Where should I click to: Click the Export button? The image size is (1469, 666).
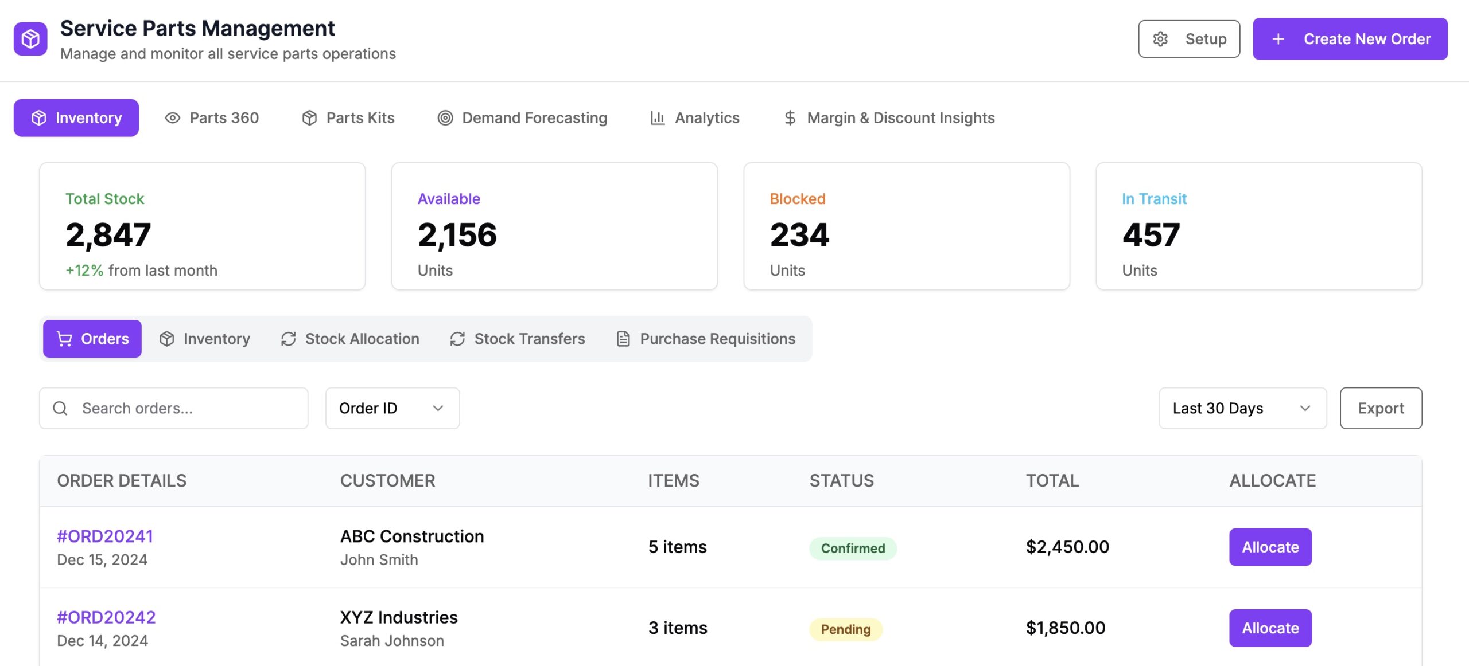pos(1381,408)
